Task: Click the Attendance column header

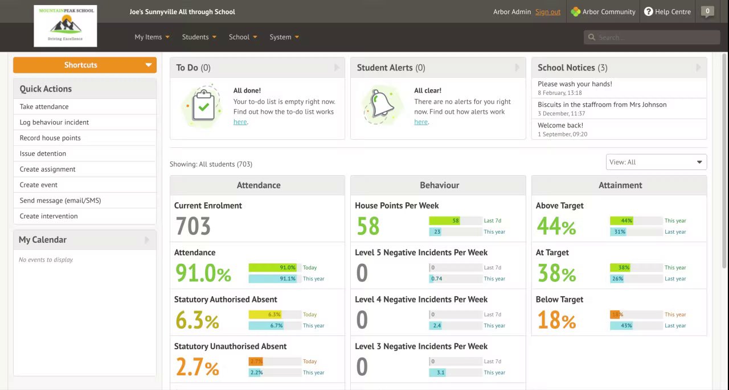Action: pyautogui.click(x=258, y=185)
